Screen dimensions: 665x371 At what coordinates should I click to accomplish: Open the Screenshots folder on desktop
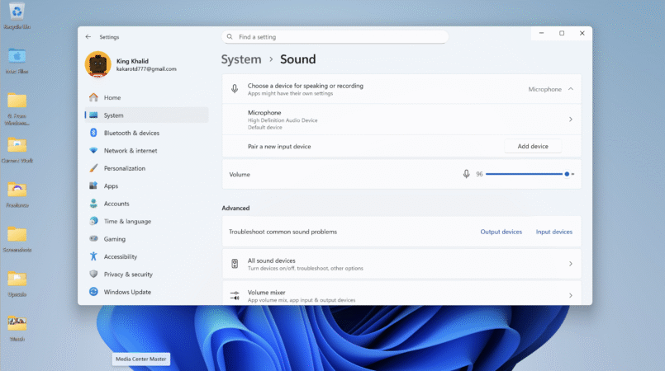[17, 239]
